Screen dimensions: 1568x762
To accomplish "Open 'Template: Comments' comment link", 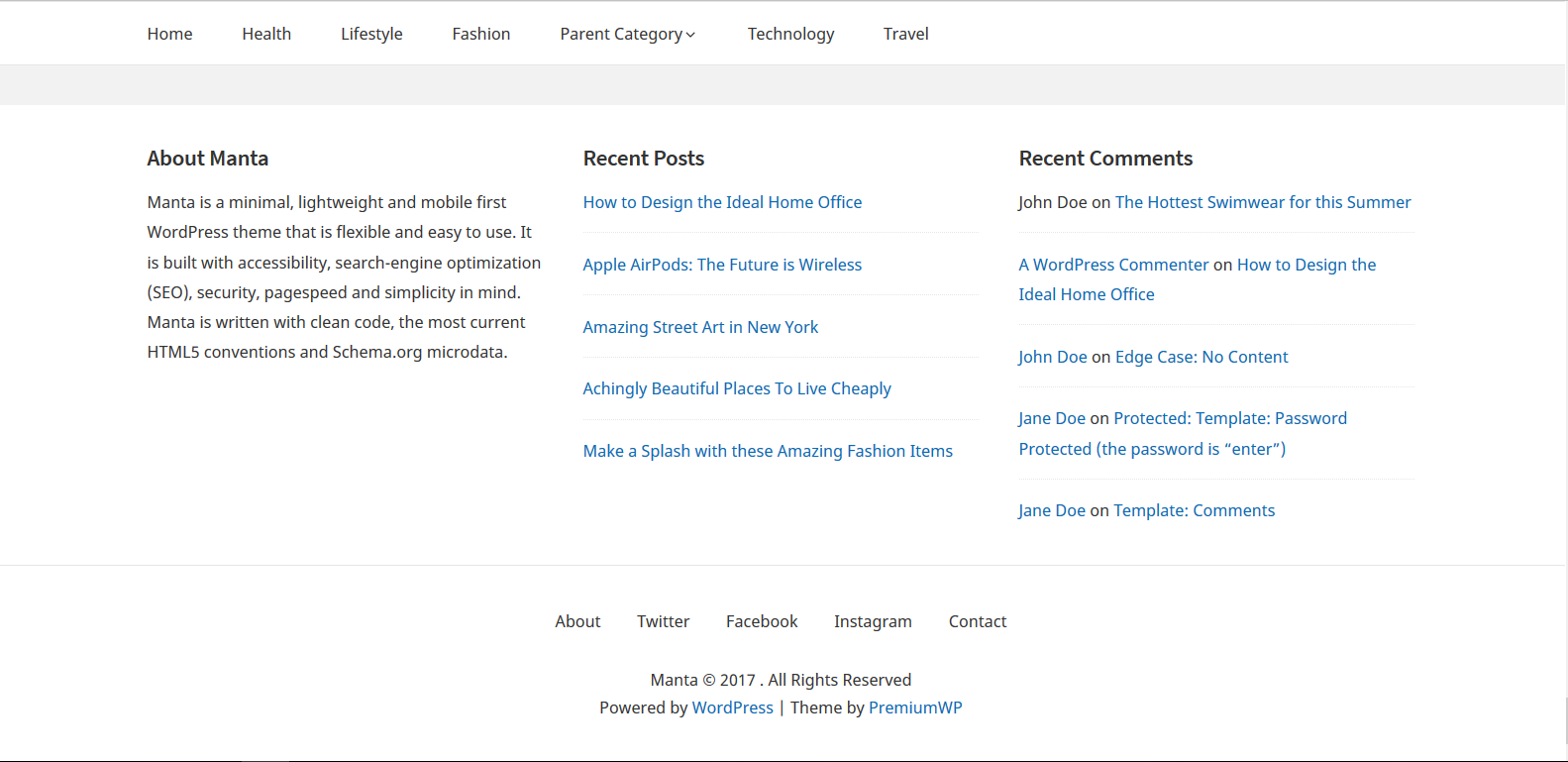I will click(1194, 510).
